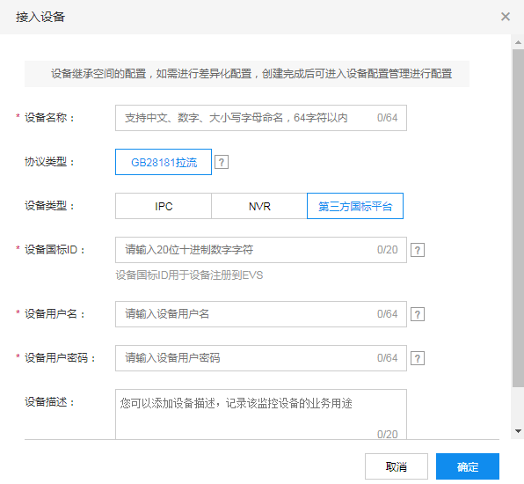
Task: Focus the 设备名称 input field
Action: 261,118
